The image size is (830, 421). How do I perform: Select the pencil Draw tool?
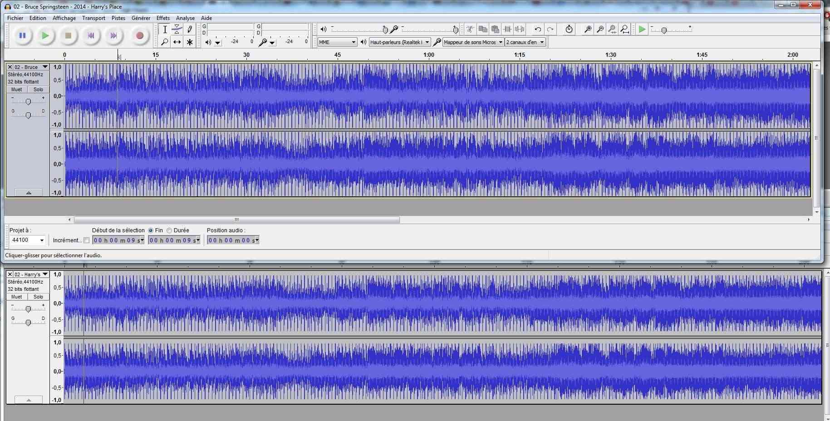[x=190, y=29]
